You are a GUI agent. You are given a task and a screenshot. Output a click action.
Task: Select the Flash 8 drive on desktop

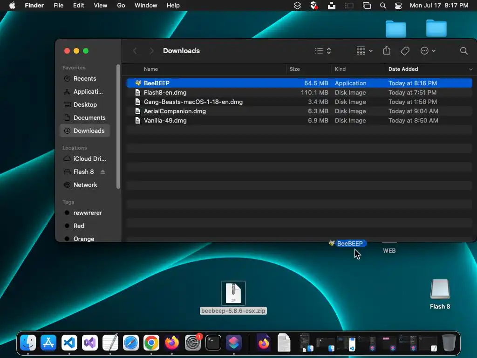coord(440,294)
